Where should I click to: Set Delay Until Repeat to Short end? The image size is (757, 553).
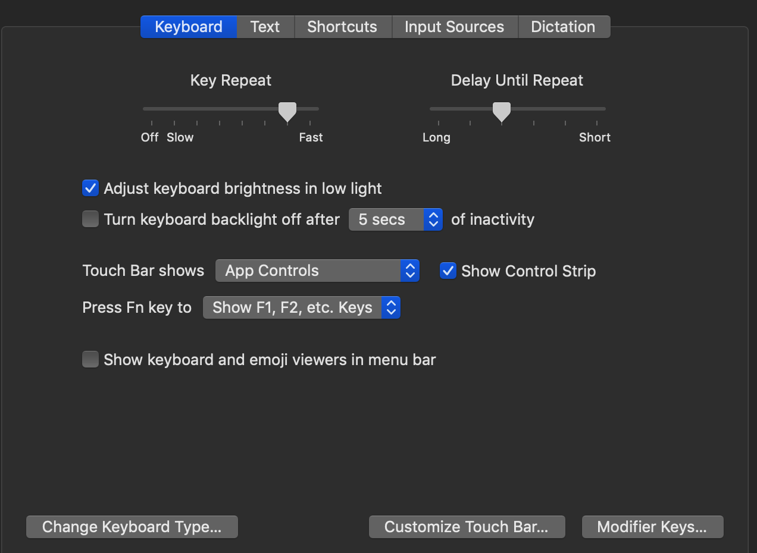[597, 109]
